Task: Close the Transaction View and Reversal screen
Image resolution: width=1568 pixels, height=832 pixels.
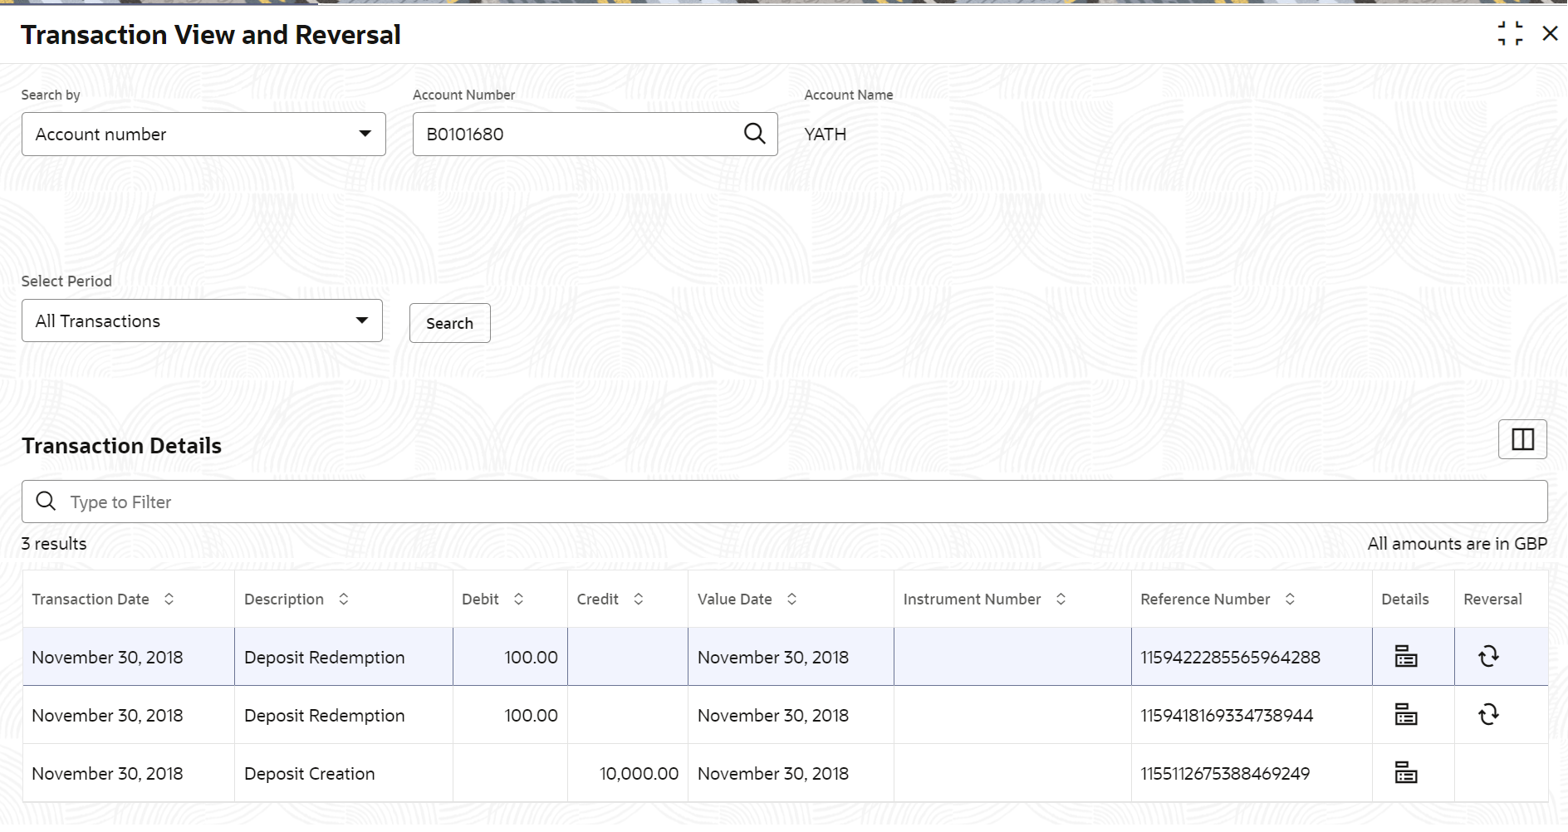Action: tap(1550, 34)
